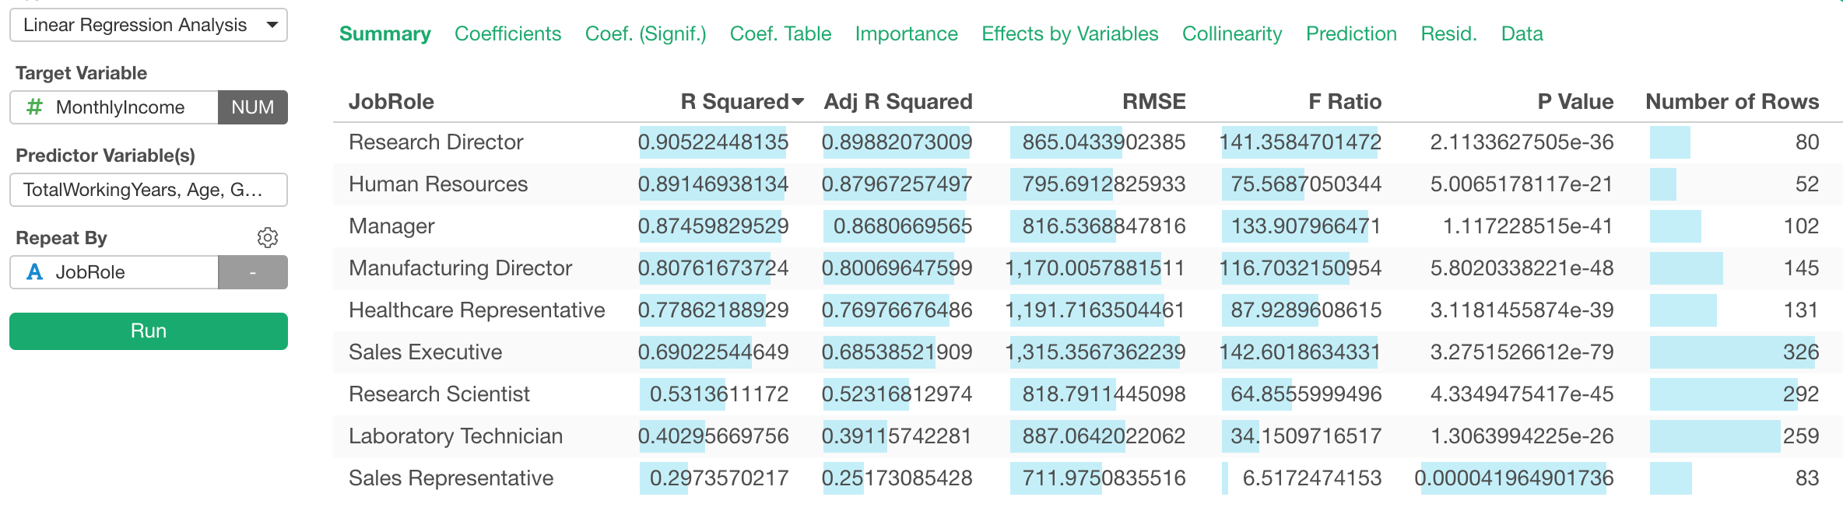
Task: Switch to the Data tab
Action: [1522, 33]
